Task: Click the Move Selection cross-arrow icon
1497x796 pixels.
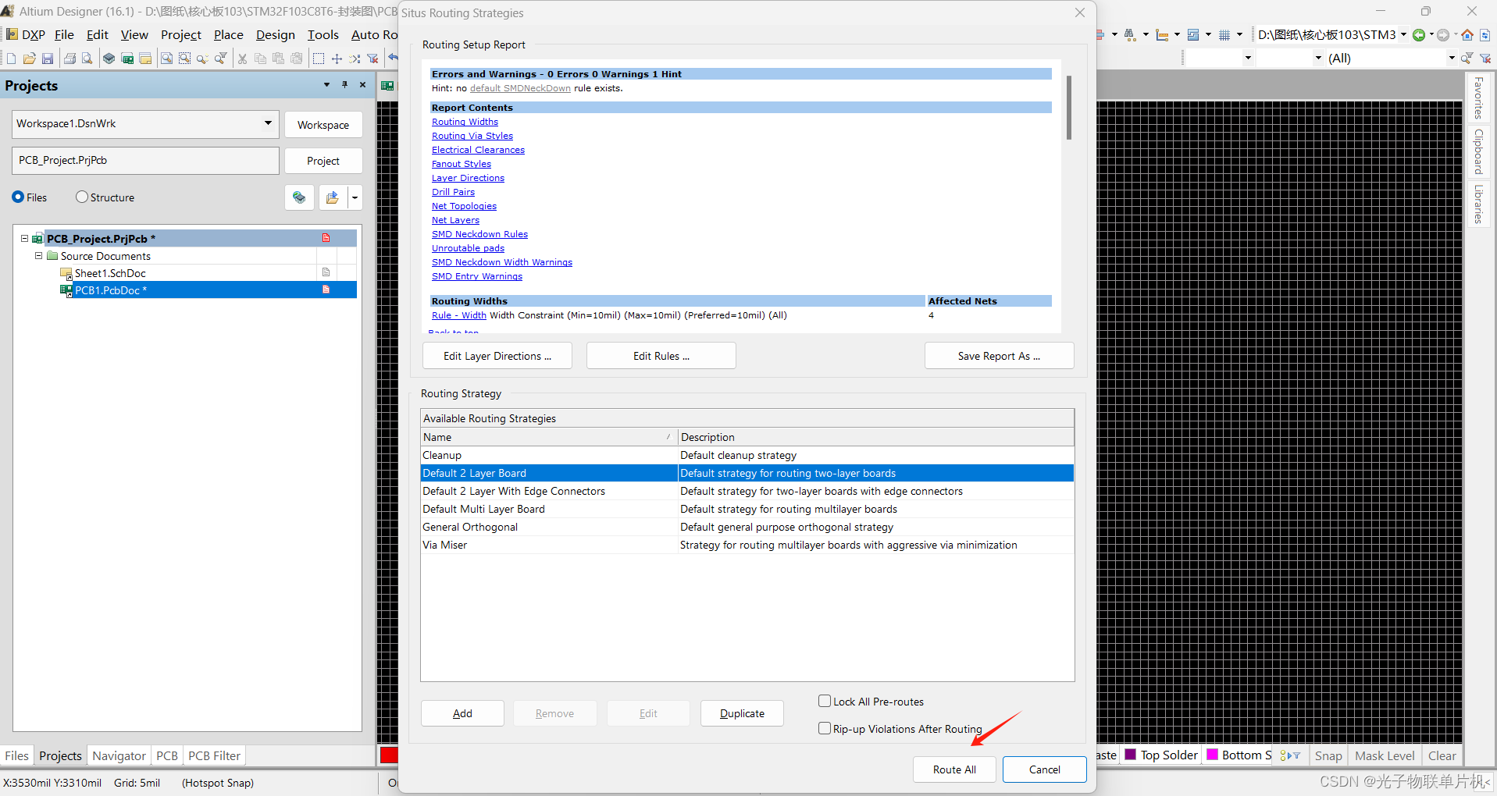Action: [337, 59]
